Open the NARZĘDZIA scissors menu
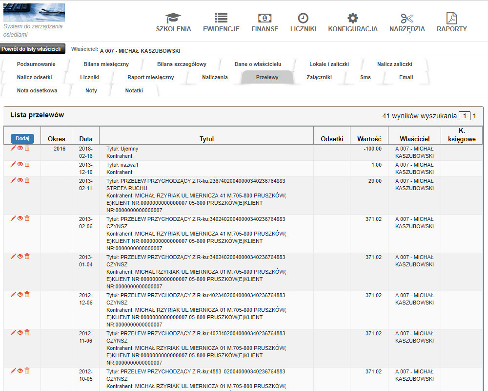 407,22
